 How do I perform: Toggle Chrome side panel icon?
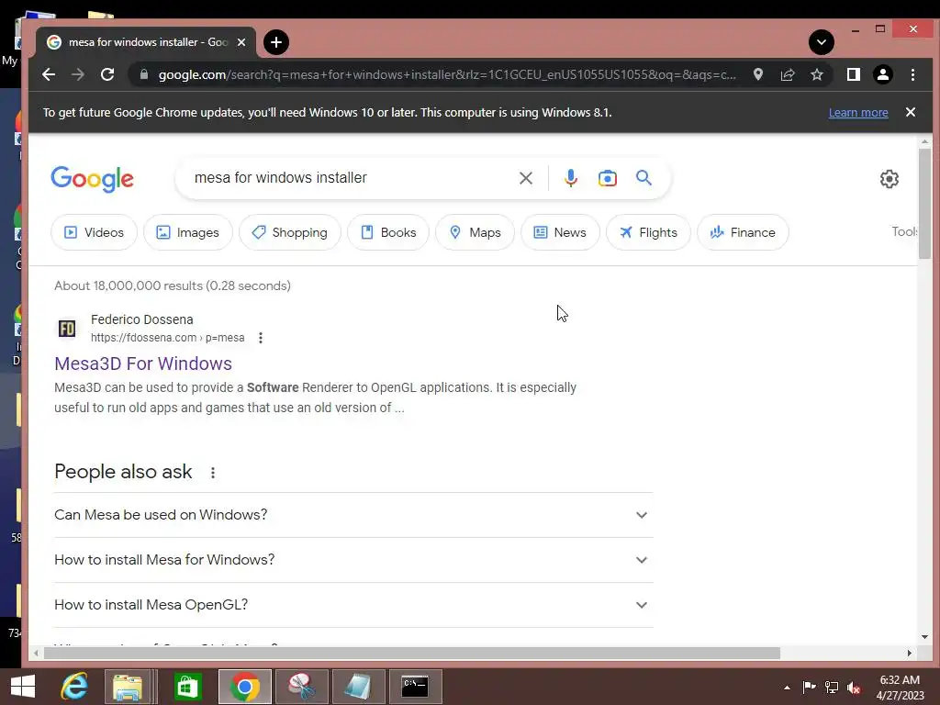coord(853,74)
